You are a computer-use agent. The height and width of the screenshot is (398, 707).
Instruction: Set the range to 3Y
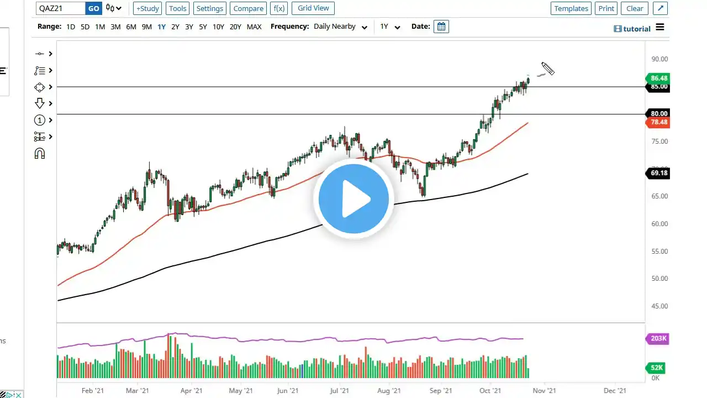(189, 27)
